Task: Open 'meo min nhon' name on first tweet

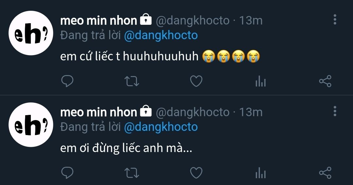Action: (x=98, y=21)
